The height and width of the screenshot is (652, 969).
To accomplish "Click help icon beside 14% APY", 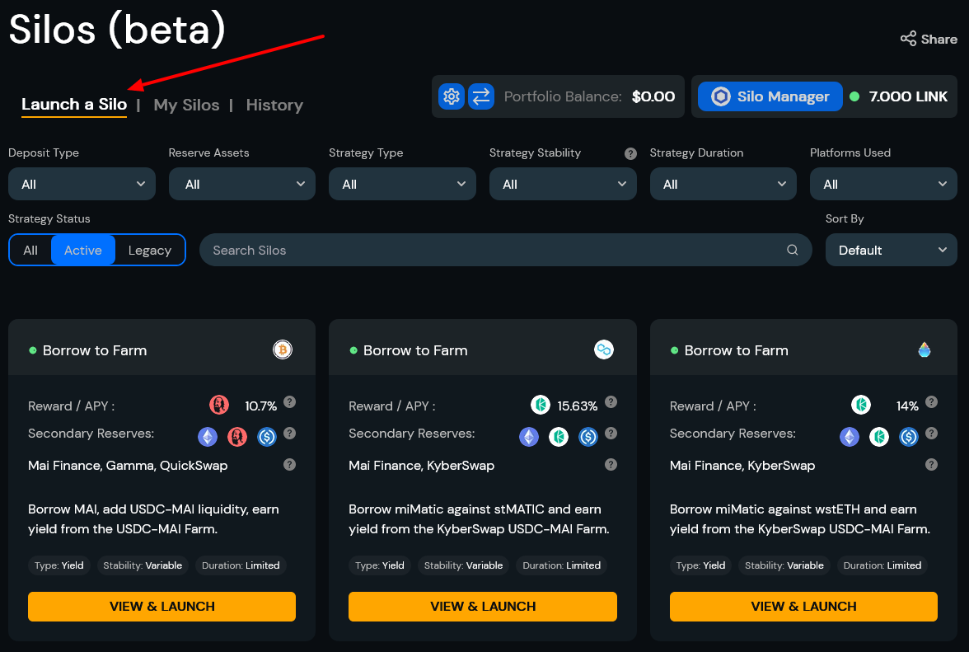I will 931,402.
